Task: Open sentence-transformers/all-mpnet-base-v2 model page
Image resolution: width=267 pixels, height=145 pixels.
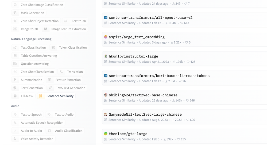Action: click(x=150, y=18)
